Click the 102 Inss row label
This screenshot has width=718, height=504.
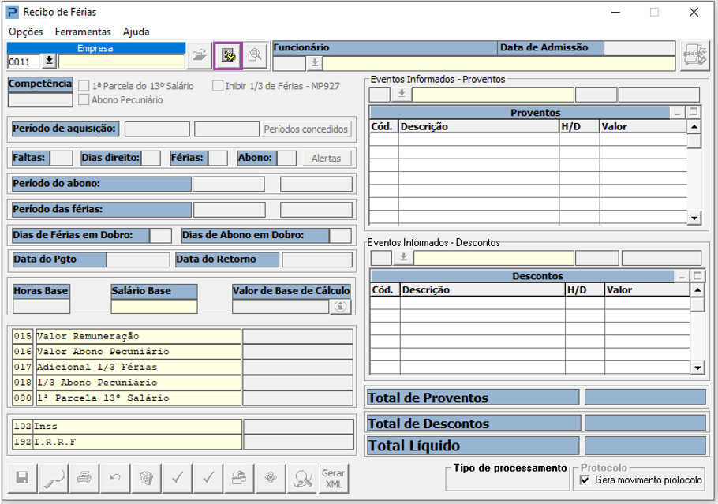pyautogui.click(x=127, y=426)
